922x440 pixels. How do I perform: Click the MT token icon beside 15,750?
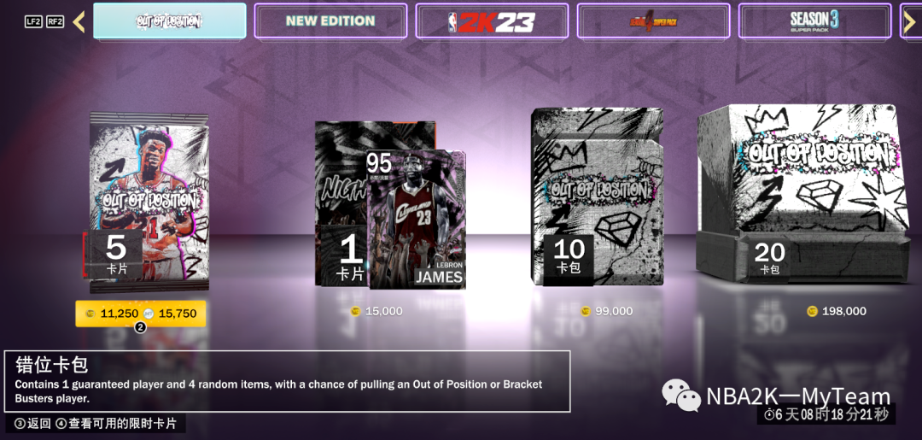(149, 314)
